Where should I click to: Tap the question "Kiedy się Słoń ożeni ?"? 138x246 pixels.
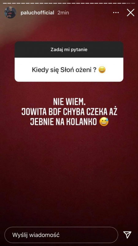pos(64,70)
